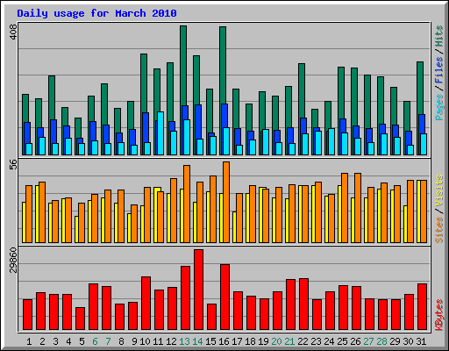The width and height of the screenshot is (449, 351).
Task: Click day 1 on the x-axis
Action: point(29,341)
